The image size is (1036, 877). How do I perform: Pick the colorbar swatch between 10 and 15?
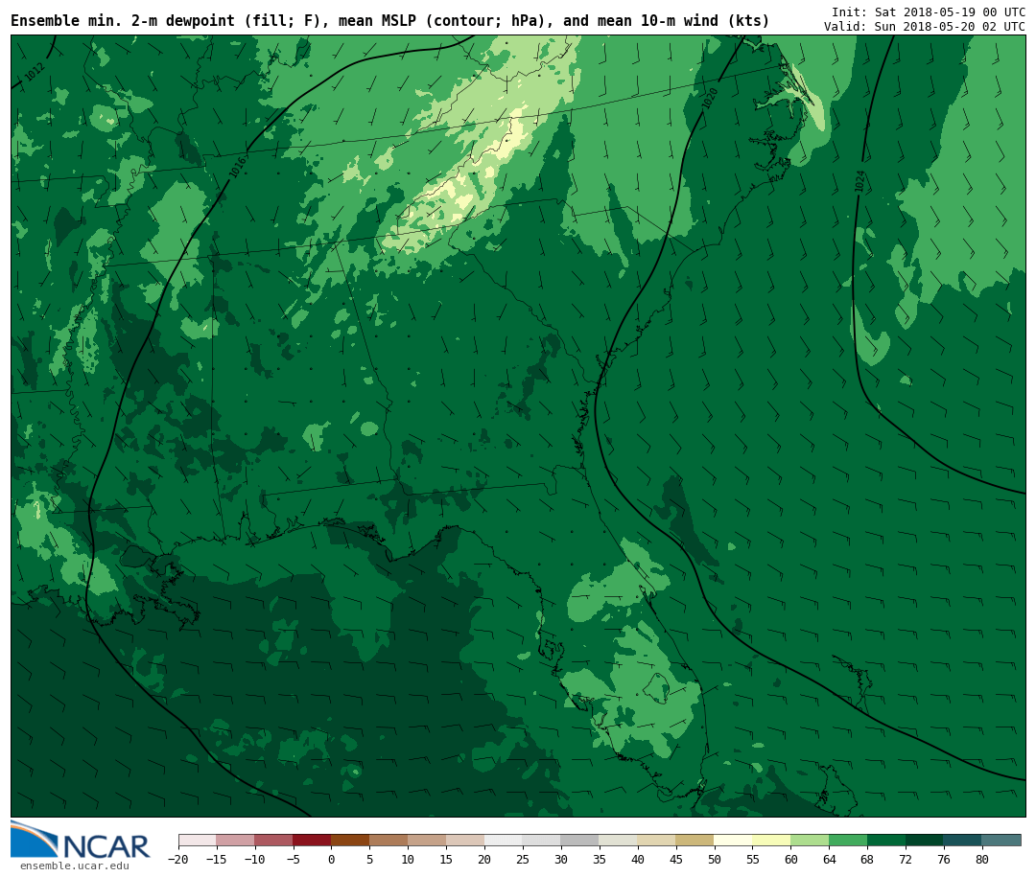428,840
